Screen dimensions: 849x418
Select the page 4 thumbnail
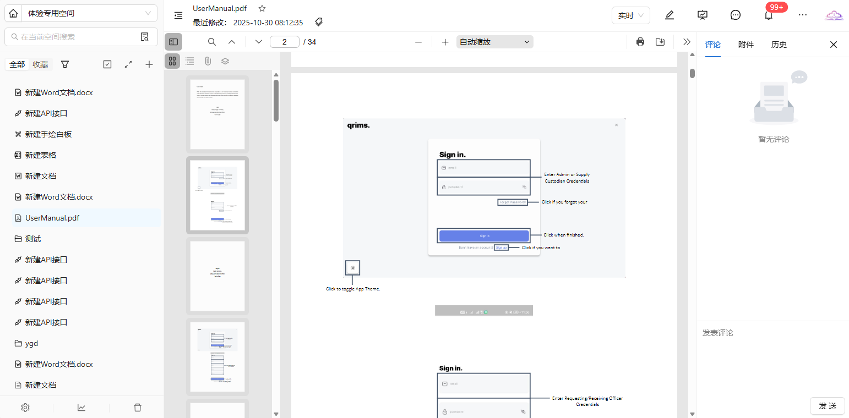(x=217, y=357)
